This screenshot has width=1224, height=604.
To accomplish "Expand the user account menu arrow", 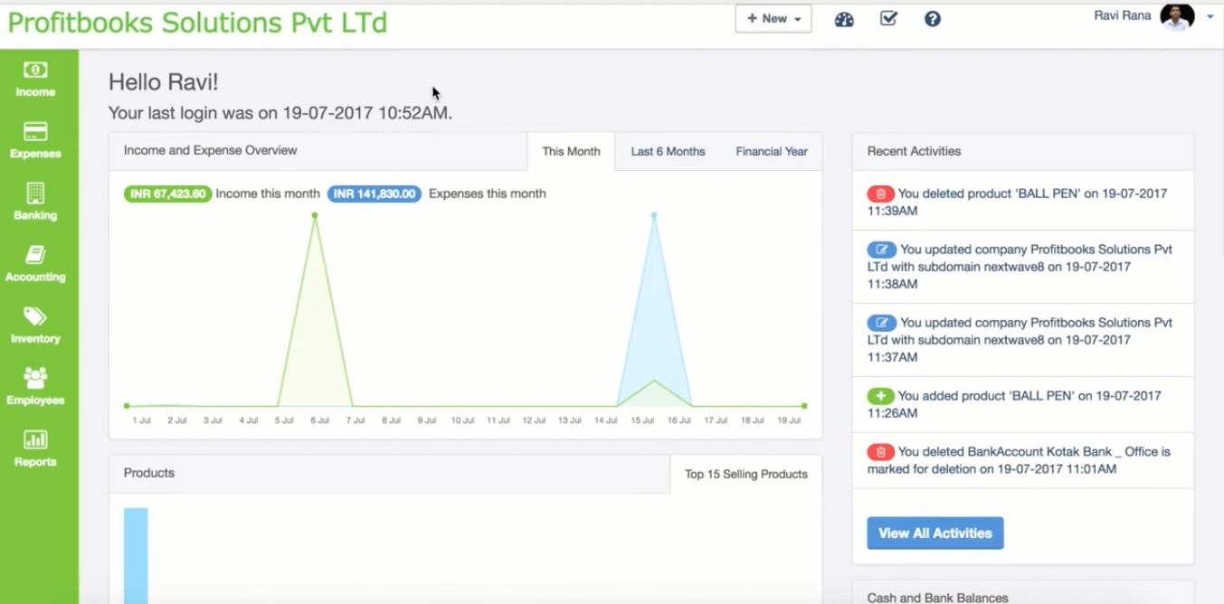I will tap(1210, 17).
